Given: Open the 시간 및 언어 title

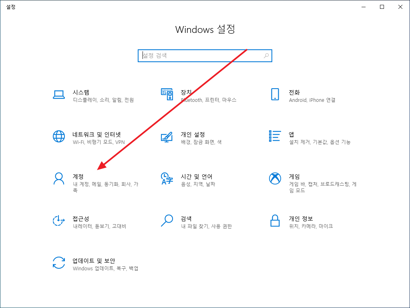Looking at the screenshot, I should (x=197, y=176).
